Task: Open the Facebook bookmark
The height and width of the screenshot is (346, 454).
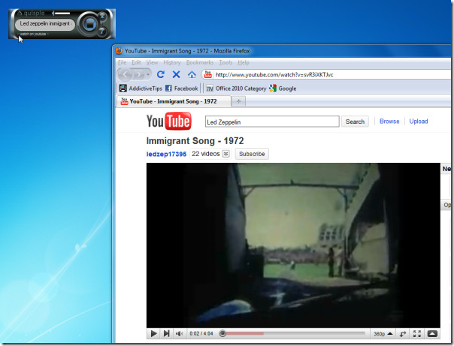Action: [x=182, y=89]
